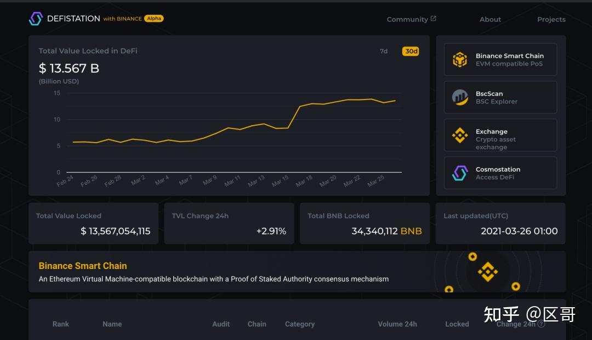This screenshot has width=592, height=340.
Task: Click the DeFiStation hexagon logo icon
Action: 36,19
